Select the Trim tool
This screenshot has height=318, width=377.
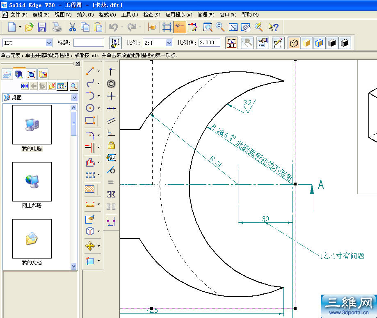[x=90, y=147]
